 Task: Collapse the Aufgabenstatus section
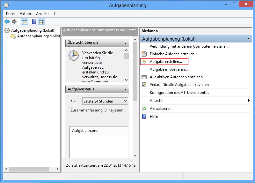[x=126, y=89]
